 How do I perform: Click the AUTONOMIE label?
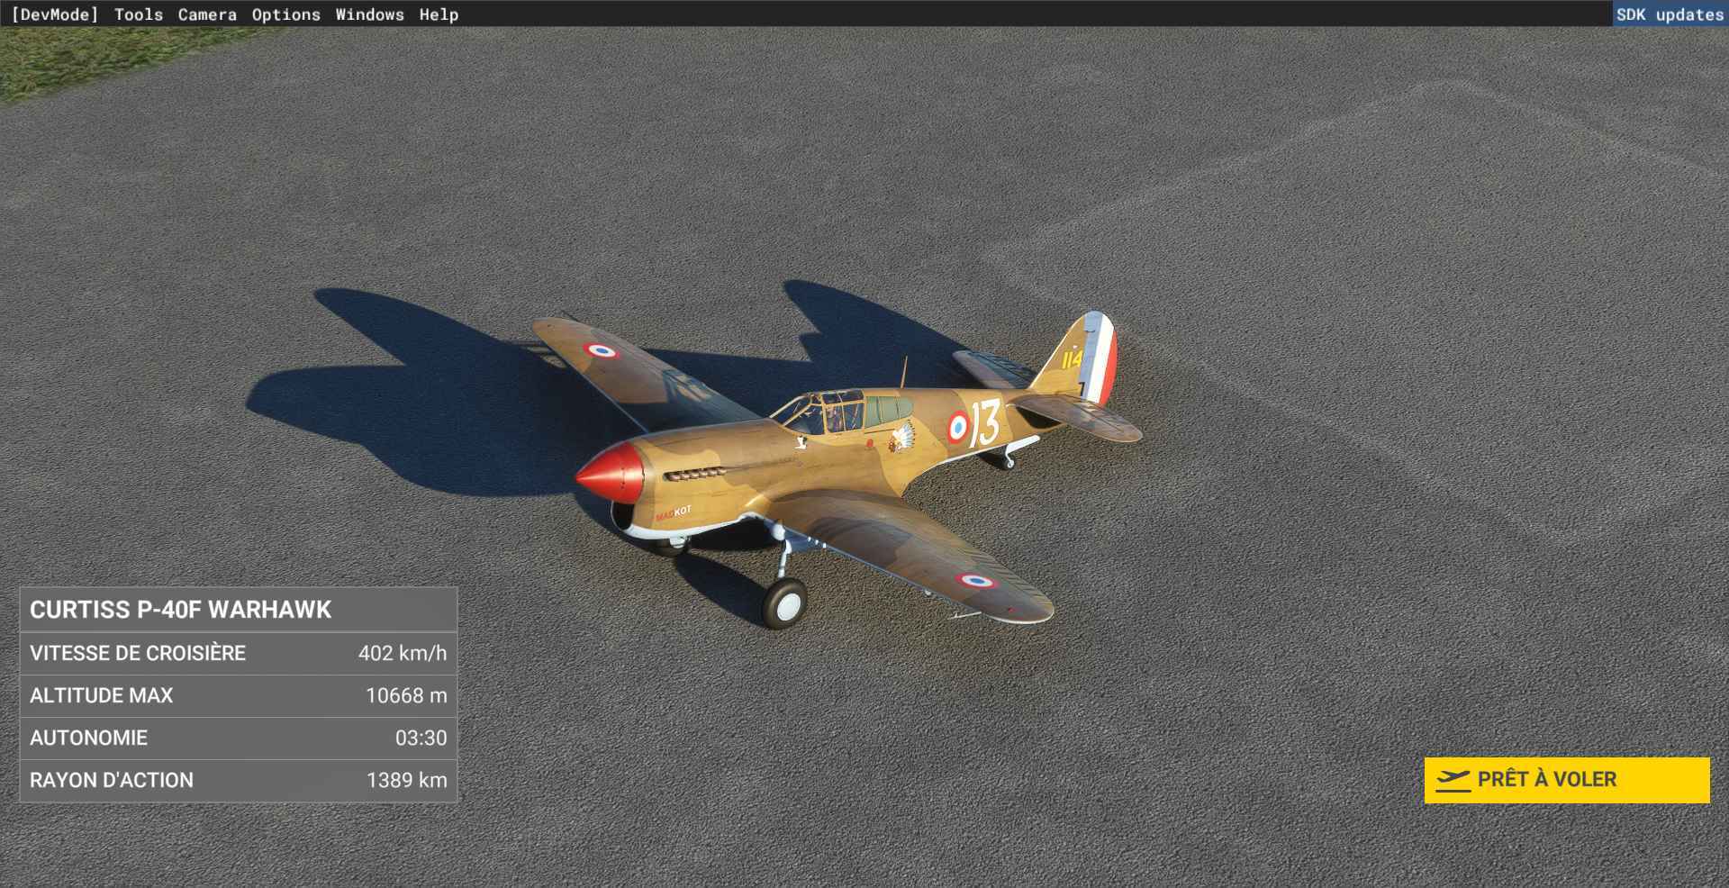coord(88,738)
